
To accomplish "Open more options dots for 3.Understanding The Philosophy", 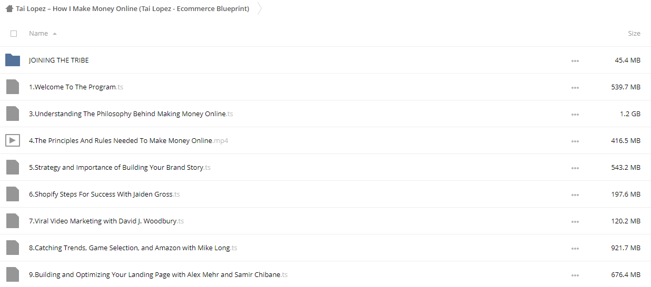I will [575, 115].
